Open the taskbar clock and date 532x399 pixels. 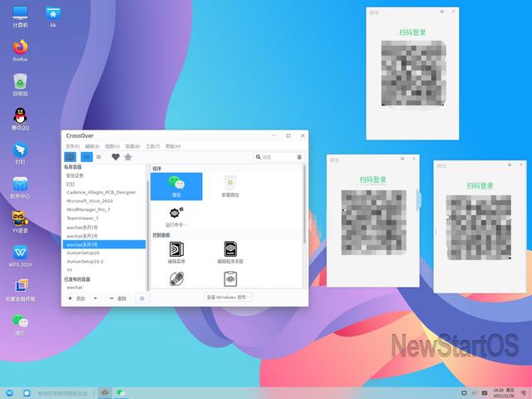pyautogui.click(x=504, y=393)
